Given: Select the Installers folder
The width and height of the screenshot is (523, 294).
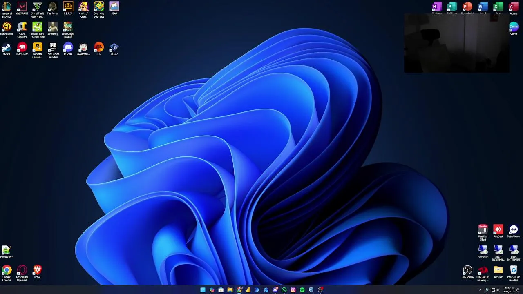Looking at the screenshot, I should click(498, 272).
